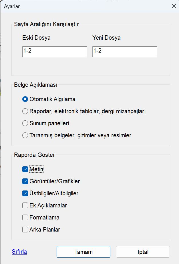Enable the Ek Açıklamalar checkbox
Screen dimensions: 179x264
(25, 205)
